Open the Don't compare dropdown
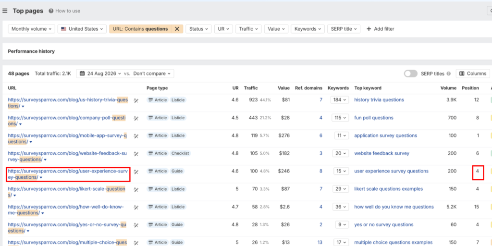The height and width of the screenshot is (246, 492). pyautogui.click(x=152, y=74)
